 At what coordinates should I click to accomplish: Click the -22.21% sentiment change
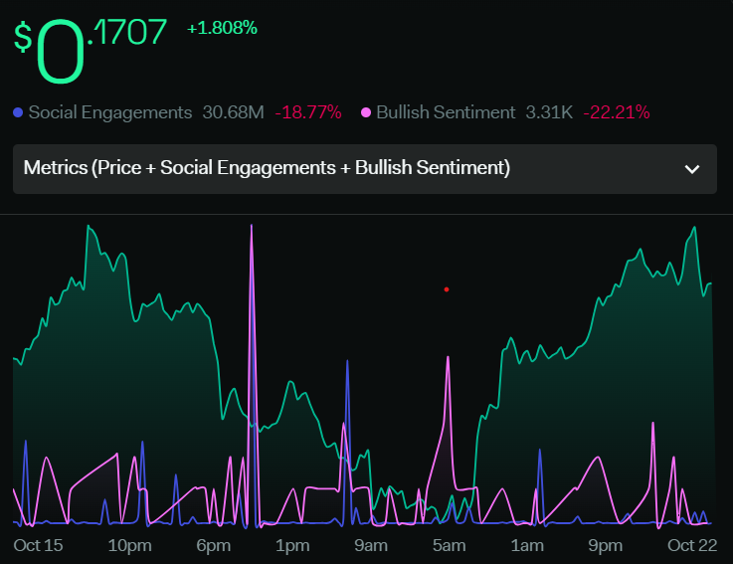(616, 112)
